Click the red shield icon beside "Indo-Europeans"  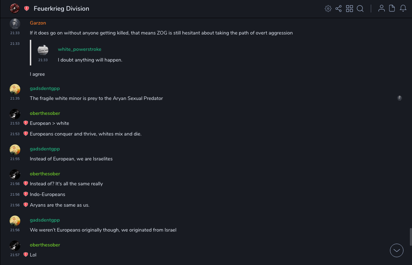pos(26,194)
